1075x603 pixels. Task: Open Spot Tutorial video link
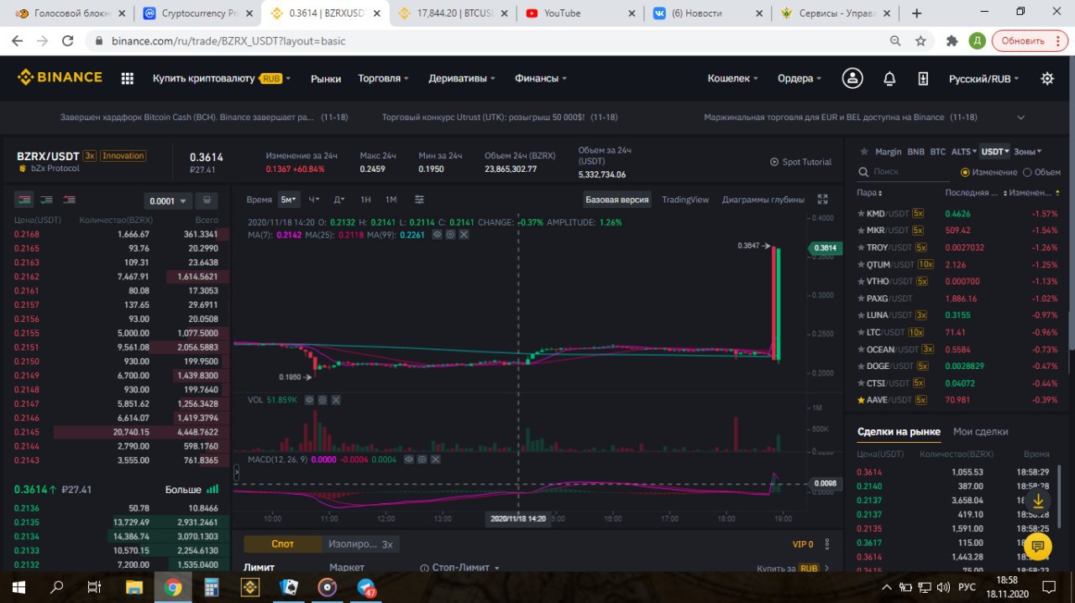[800, 162]
